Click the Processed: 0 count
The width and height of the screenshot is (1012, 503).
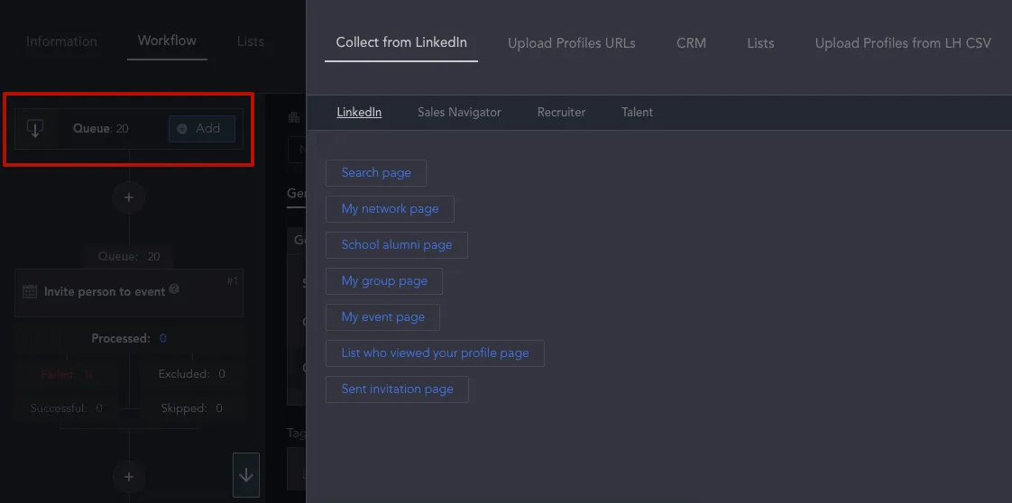[129, 339]
